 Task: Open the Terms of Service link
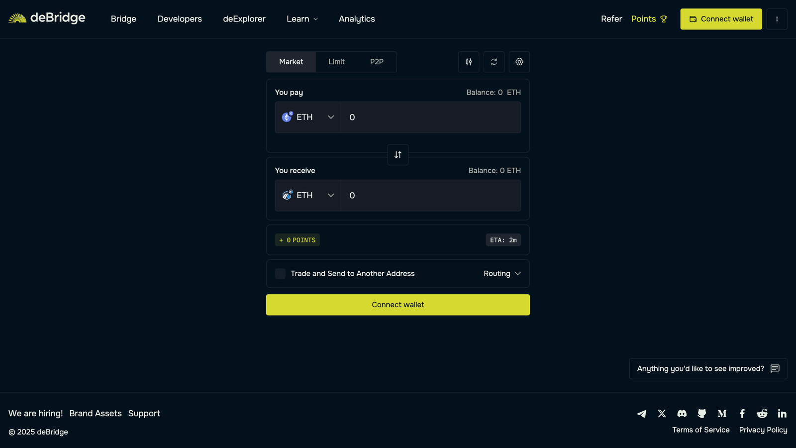[700, 430]
